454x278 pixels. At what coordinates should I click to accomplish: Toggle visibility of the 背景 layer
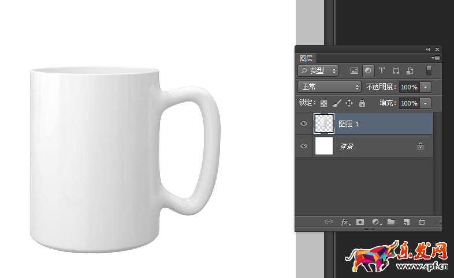(x=304, y=146)
